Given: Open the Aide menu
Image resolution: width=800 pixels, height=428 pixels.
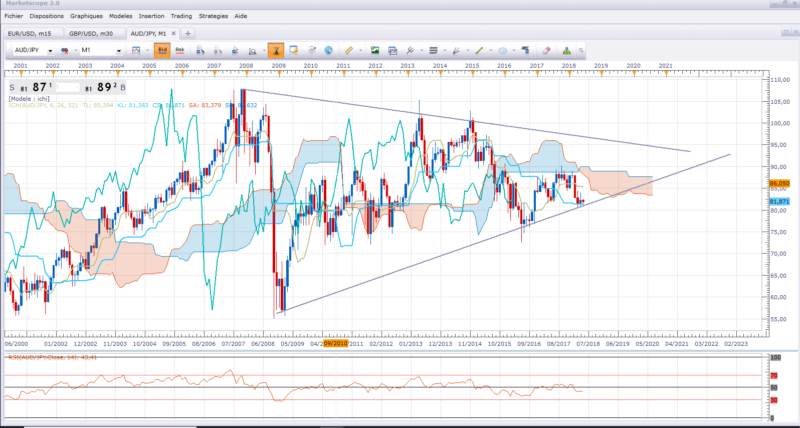Looking at the screenshot, I should pos(241,16).
